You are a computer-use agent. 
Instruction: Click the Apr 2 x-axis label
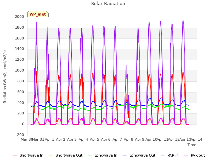click(61, 139)
